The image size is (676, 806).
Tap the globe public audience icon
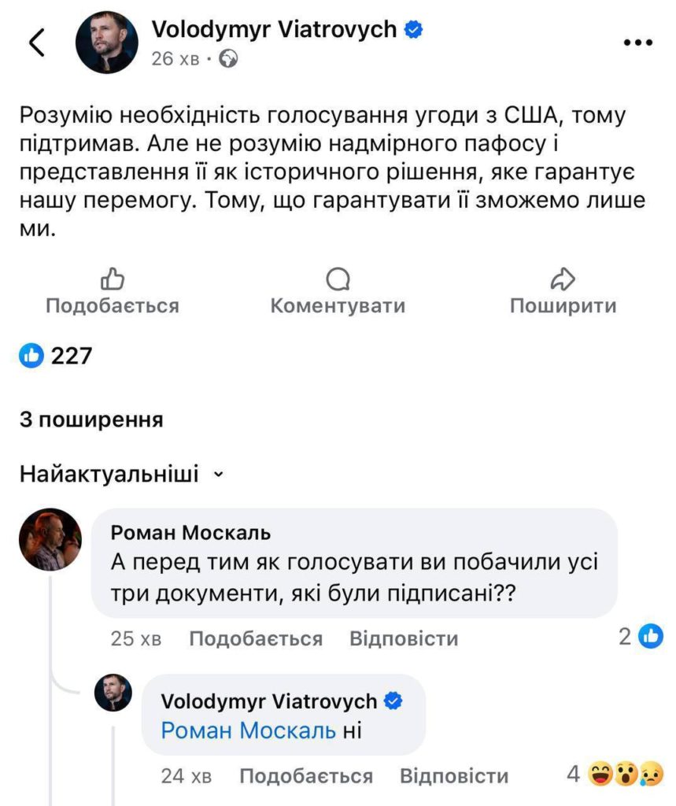229,59
